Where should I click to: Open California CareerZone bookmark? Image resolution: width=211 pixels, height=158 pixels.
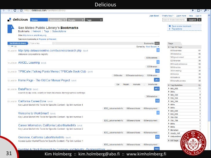pyautogui.click(x=32, y=101)
